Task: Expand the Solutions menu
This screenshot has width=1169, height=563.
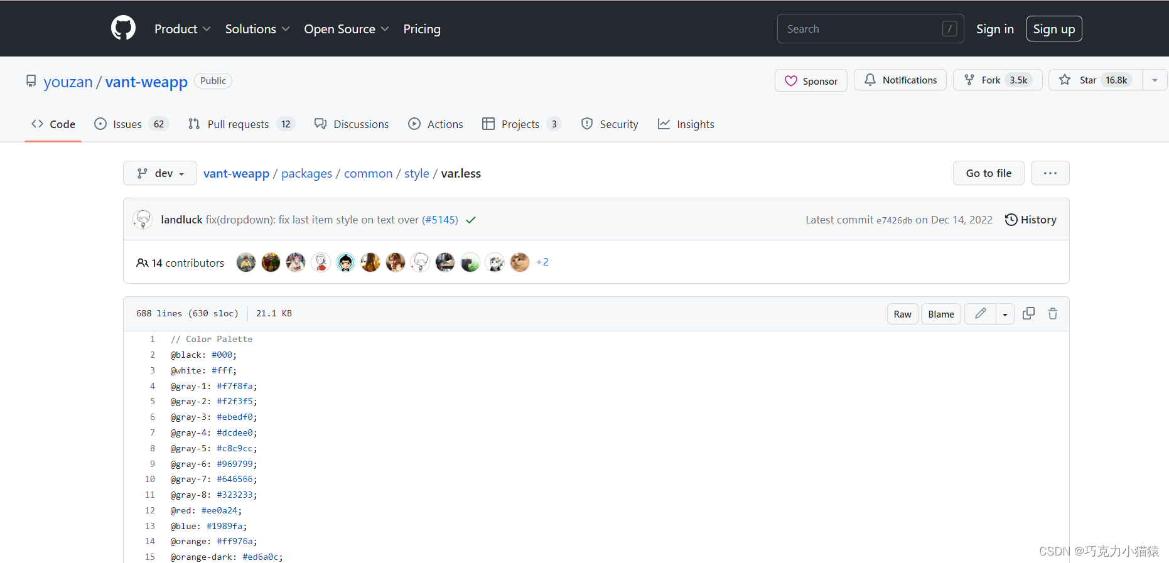Action: tap(257, 29)
